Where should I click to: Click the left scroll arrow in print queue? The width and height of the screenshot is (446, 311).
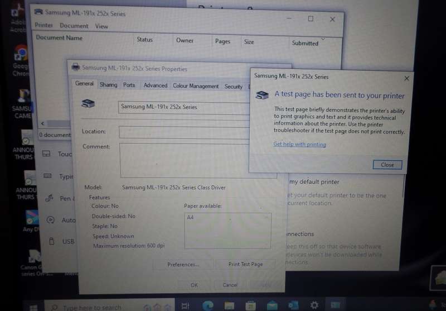[43, 123]
